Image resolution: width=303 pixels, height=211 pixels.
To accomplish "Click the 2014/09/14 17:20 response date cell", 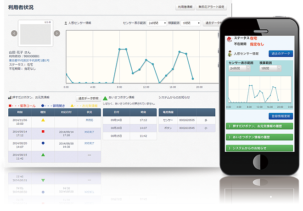I will tap(66, 133).
